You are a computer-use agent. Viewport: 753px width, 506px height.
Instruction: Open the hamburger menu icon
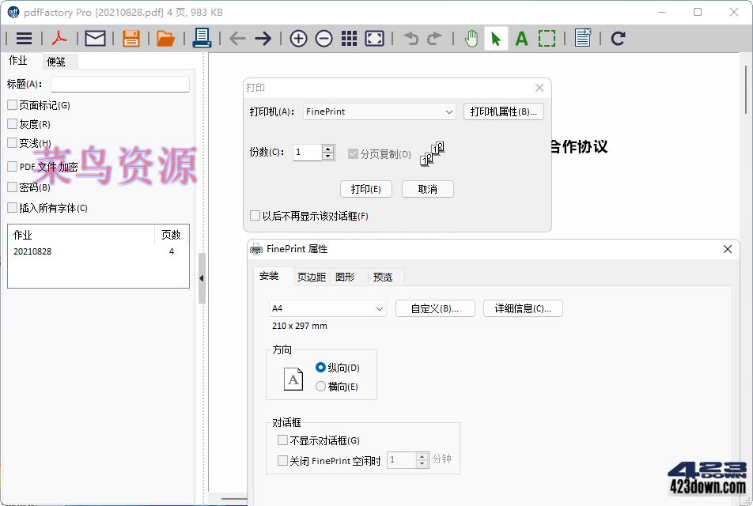[x=23, y=38]
